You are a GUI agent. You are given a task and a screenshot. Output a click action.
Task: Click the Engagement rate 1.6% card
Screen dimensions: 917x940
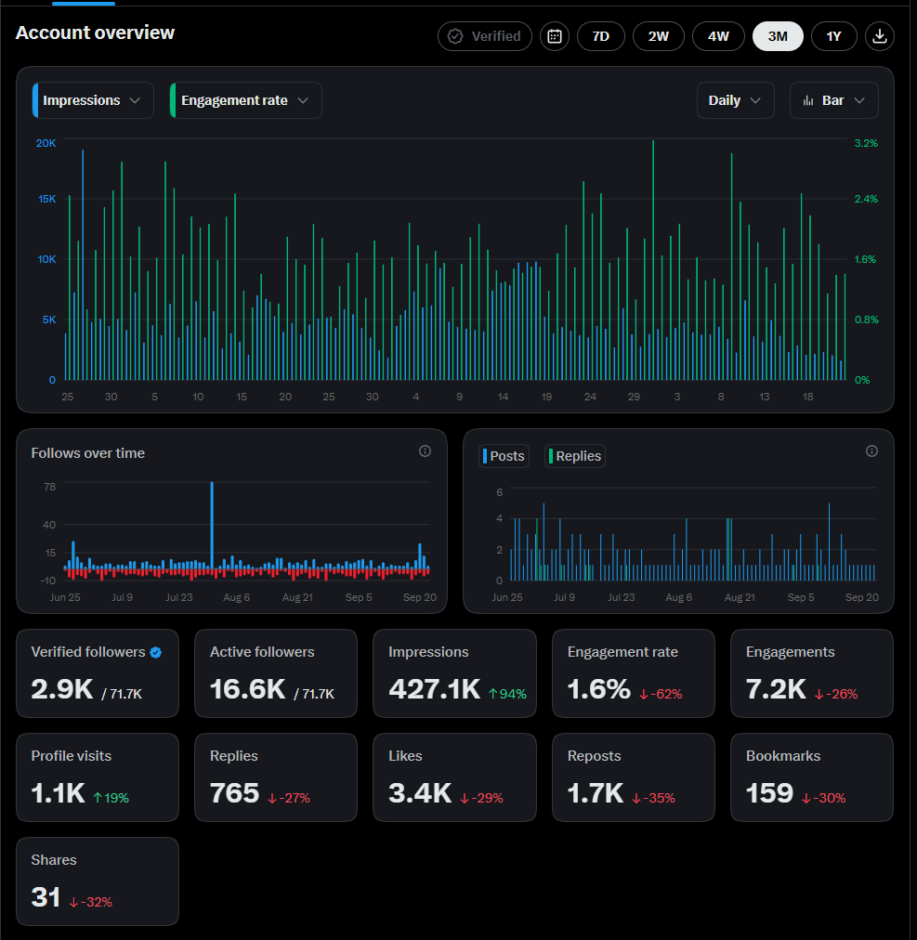[x=634, y=673]
